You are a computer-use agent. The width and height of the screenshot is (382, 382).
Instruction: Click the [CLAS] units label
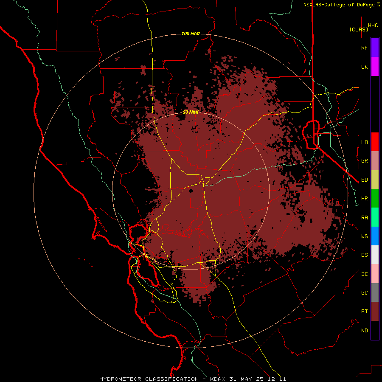pos(359,29)
